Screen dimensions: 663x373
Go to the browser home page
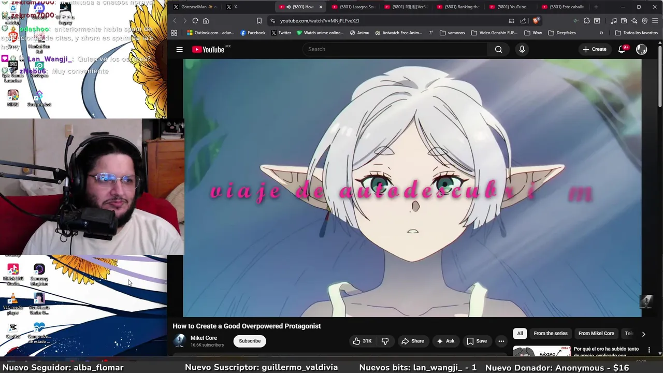(206, 21)
